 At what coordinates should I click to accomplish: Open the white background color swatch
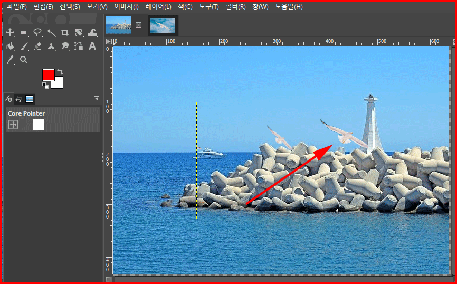[59, 84]
